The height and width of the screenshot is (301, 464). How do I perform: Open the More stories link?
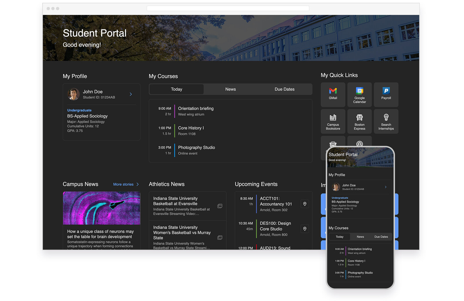pyautogui.click(x=123, y=184)
